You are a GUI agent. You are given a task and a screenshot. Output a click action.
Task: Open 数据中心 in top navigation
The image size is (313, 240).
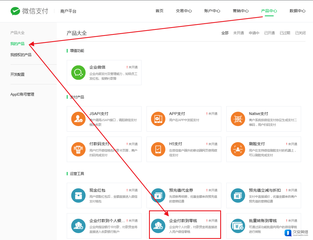(297, 11)
